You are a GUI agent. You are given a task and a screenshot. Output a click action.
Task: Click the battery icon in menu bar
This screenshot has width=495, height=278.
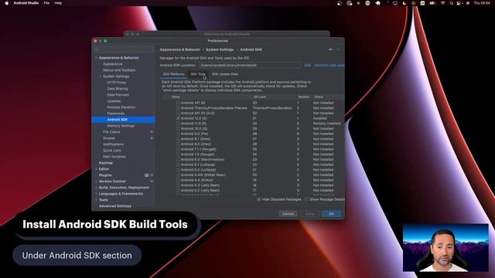[432, 3]
